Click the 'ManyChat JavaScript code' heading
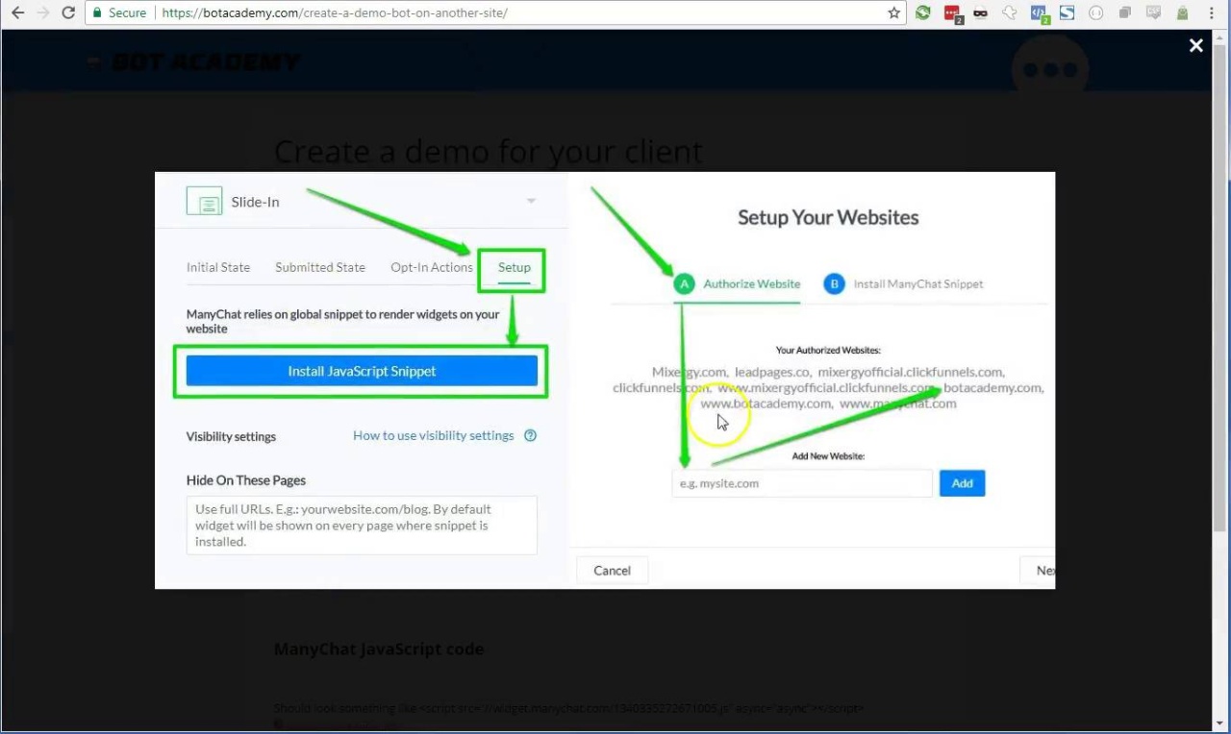Image resolution: width=1231 pixels, height=734 pixels. pos(379,649)
